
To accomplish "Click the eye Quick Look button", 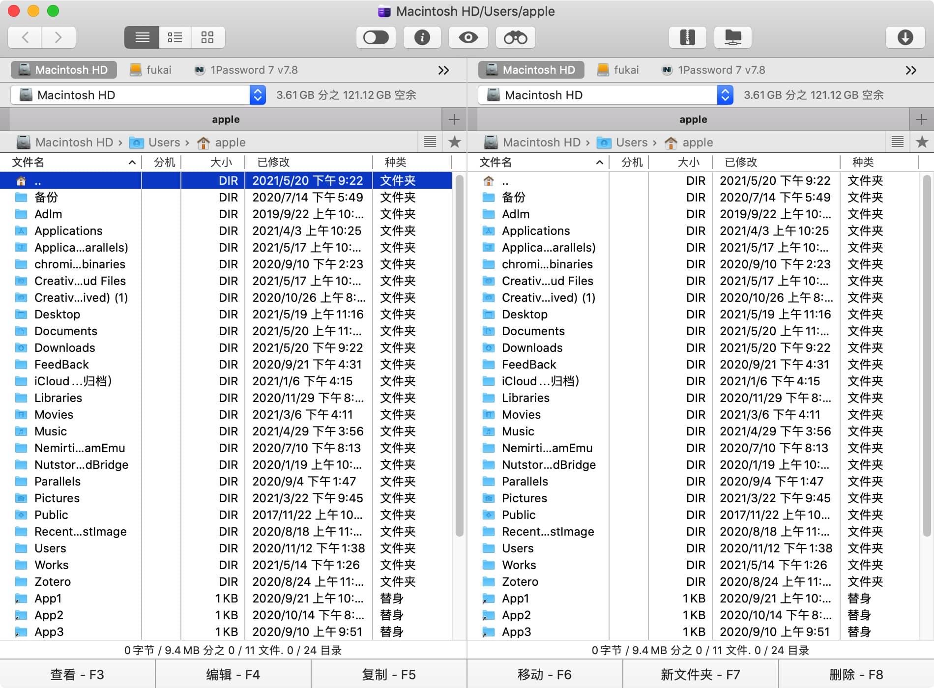I will tap(468, 37).
